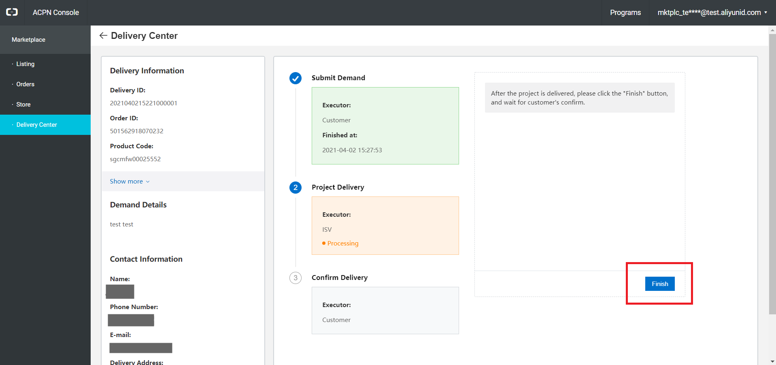776x365 pixels.
Task: Go to Orders in the sidebar
Action: (26, 84)
